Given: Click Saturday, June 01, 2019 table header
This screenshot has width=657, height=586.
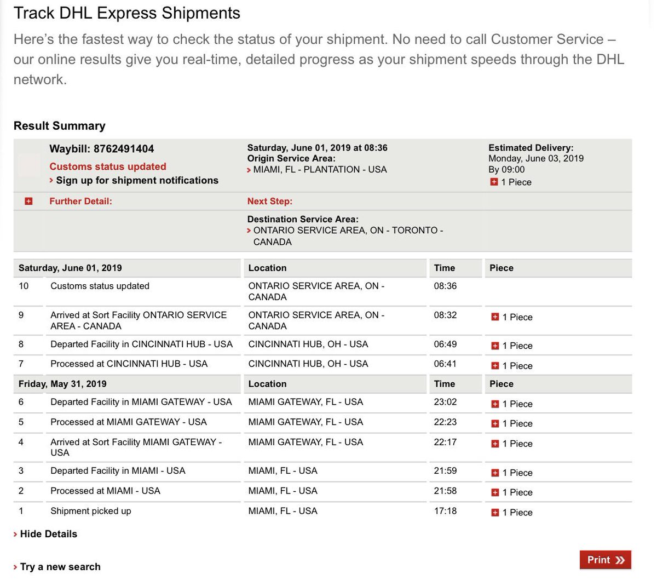Looking at the screenshot, I should (x=70, y=268).
